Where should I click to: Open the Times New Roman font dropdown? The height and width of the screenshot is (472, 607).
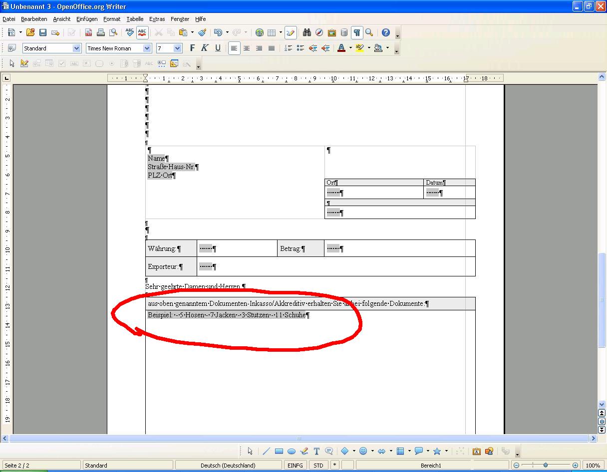[147, 48]
